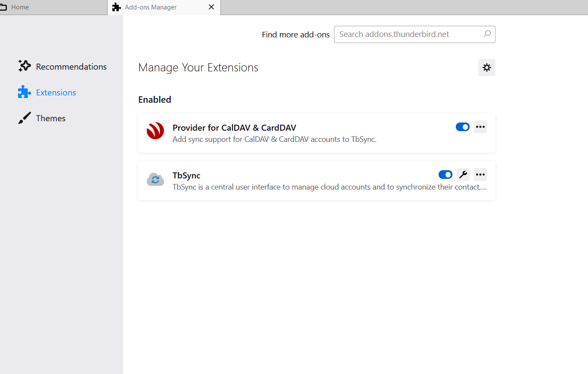Open more options for Provider for CalDAV & CardDAV

pyautogui.click(x=480, y=127)
